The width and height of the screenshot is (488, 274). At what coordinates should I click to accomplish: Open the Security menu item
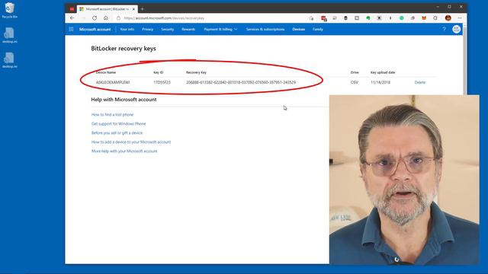[x=168, y=29]
